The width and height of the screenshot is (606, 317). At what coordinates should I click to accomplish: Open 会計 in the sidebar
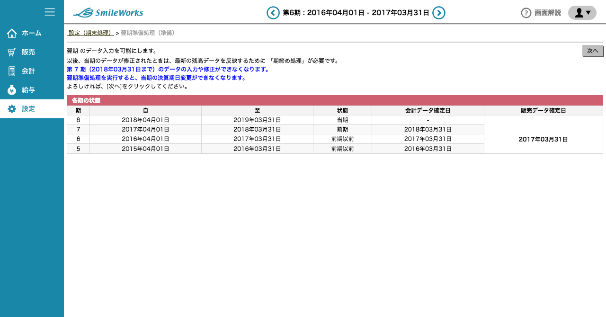click(32, 71)
